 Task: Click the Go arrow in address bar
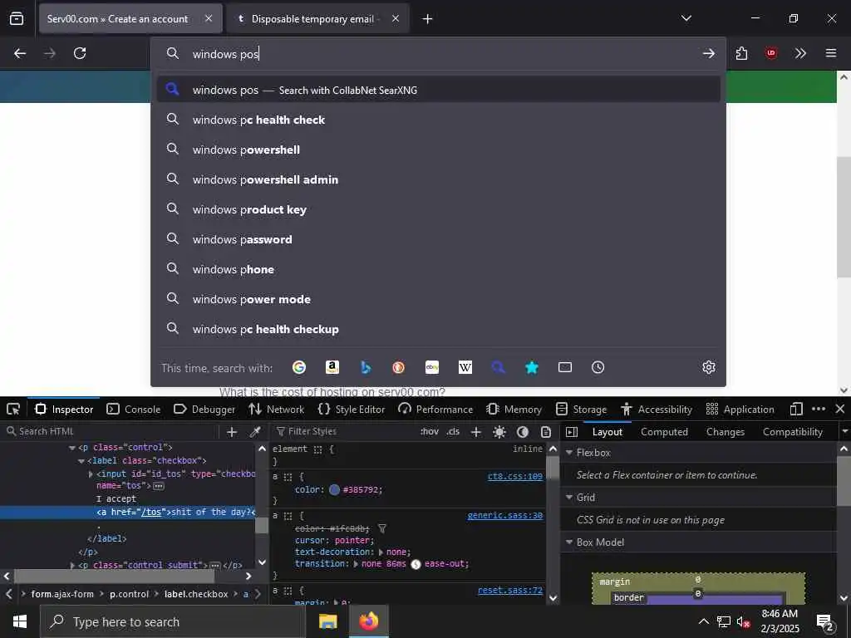pyautogui.click(x=709, y=53)
